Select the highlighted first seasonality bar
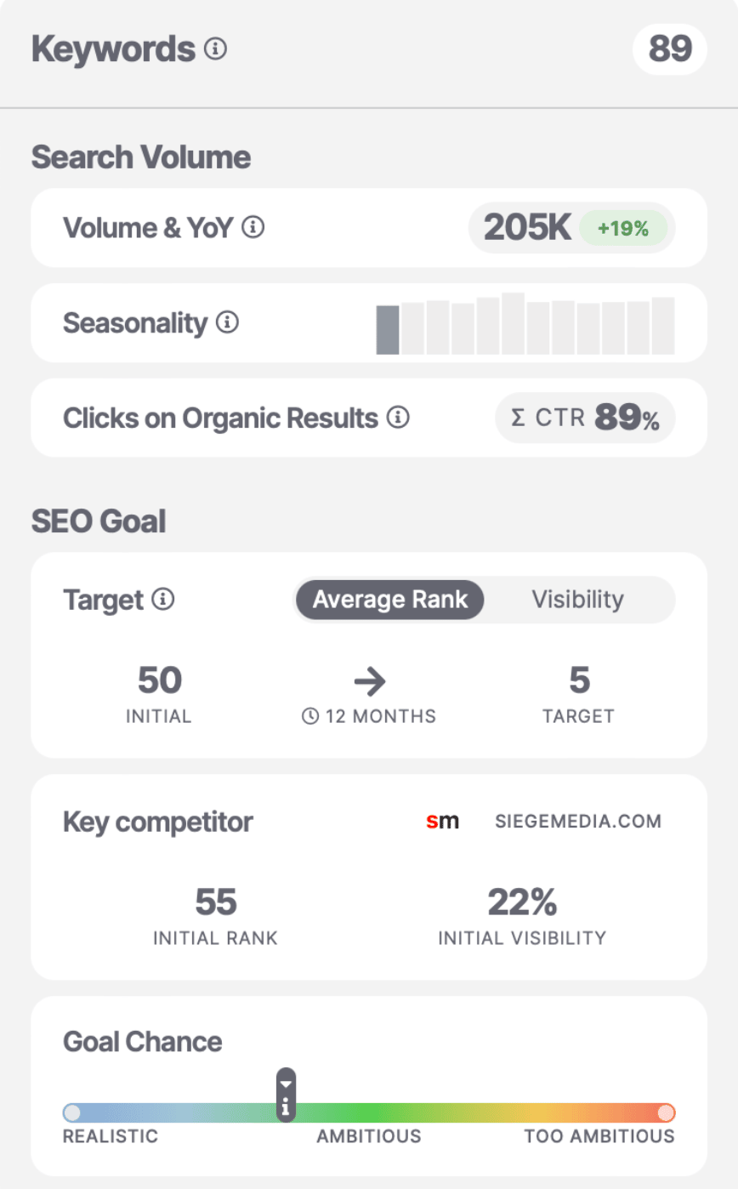 (388, 330)
